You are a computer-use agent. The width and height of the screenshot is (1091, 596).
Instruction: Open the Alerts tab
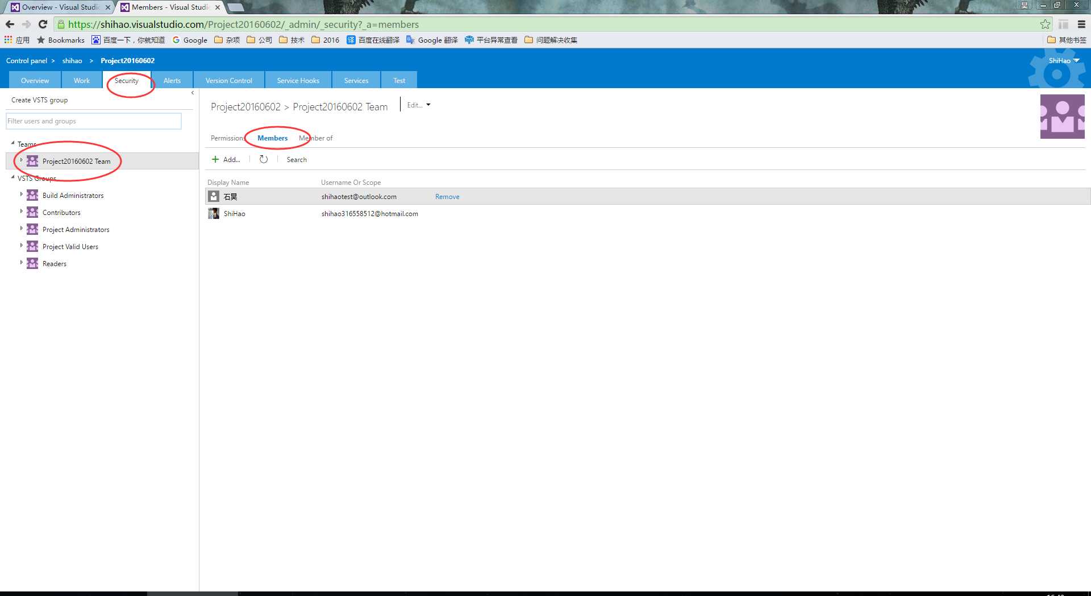(172, 80)
